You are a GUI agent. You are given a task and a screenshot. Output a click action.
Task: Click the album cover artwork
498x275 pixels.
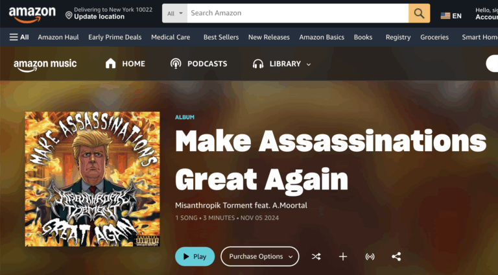pos(93,179)
